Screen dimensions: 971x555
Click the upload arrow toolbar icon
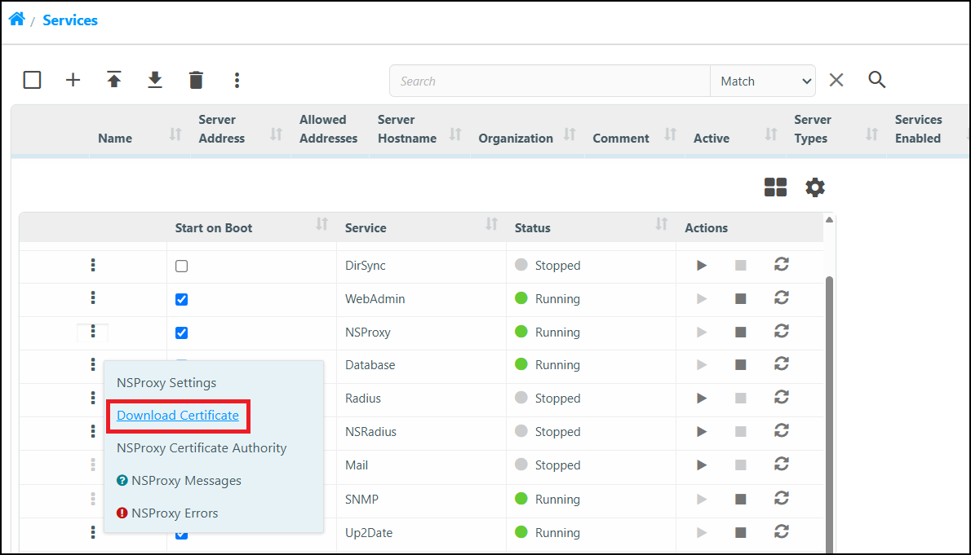[x=114, y=80]
